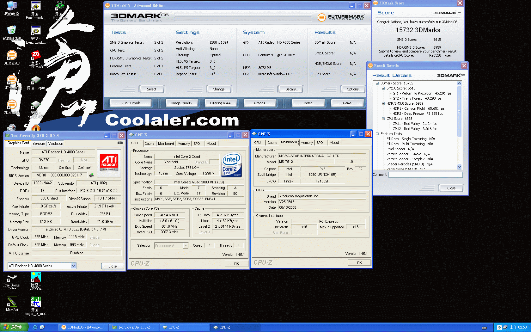Click OK in the middle CPU-Z window

click(236, 264)
